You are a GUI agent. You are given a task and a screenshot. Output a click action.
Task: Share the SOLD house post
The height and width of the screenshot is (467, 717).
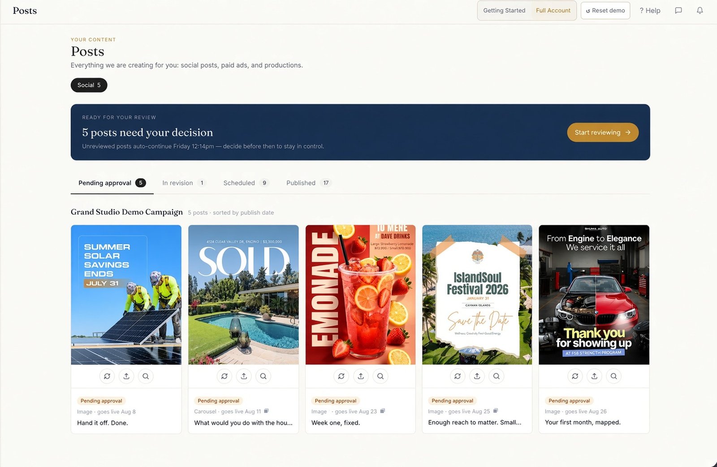click(244, 376)
